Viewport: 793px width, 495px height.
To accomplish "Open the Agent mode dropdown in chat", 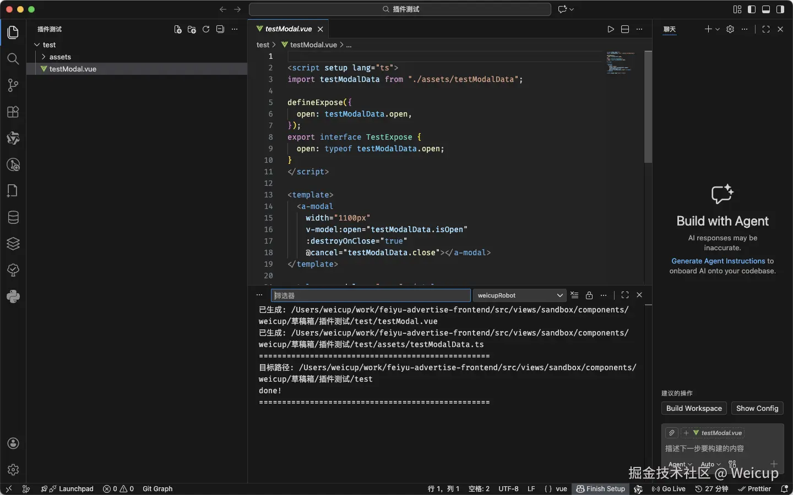I will coord(680,464).
